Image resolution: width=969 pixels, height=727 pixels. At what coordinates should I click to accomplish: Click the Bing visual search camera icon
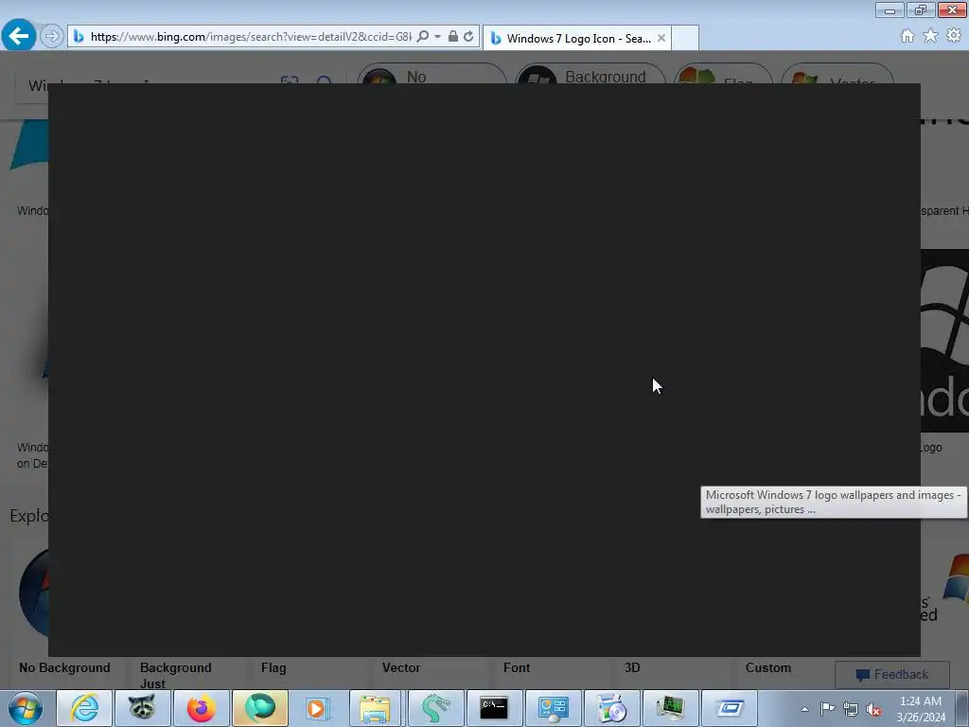(x=290, y=80)
